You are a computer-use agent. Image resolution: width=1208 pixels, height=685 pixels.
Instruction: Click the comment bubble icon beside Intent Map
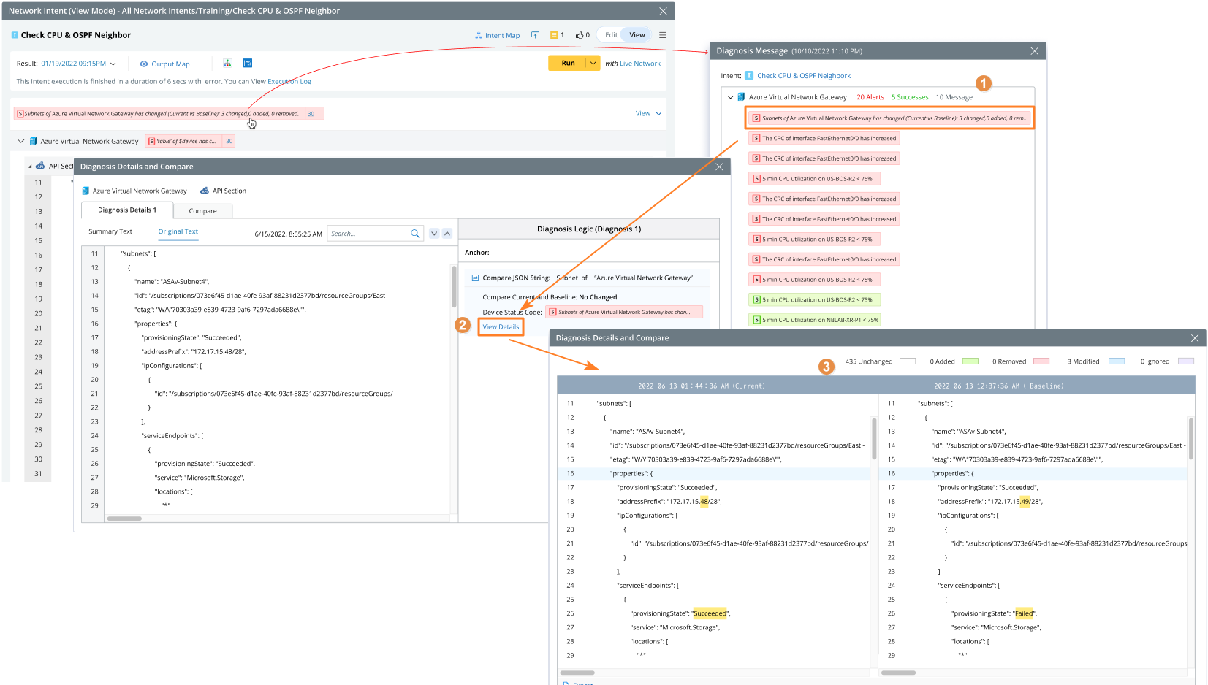point(535,35)
